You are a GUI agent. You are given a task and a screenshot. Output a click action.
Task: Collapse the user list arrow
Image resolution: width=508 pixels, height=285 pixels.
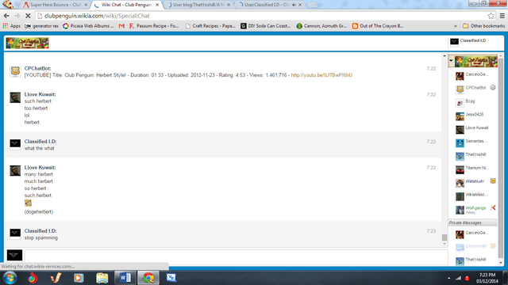pyautogui.click(x=451, y=60)
